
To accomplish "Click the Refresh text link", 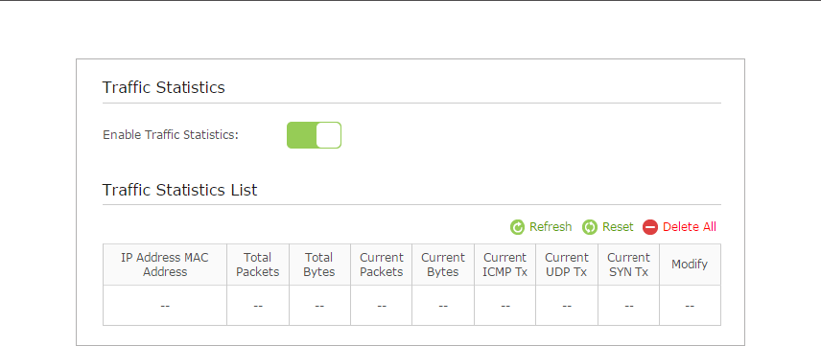I will 551,226.
